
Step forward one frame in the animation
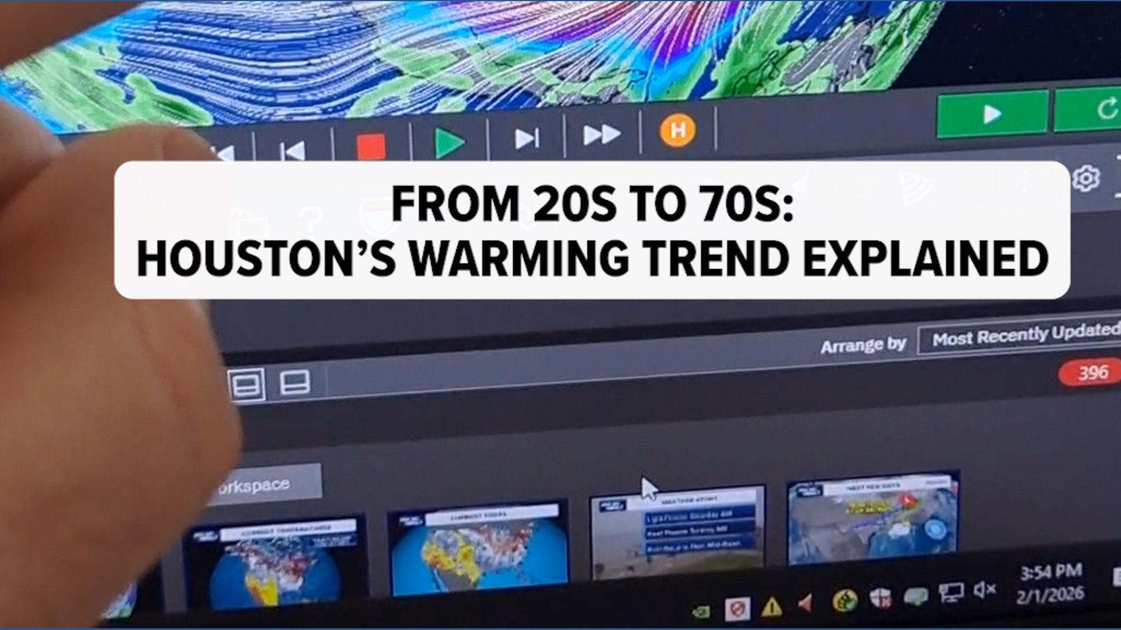coord(526,139)
